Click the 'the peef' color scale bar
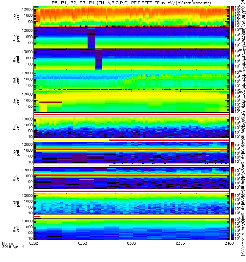The height and width of the screenshot is (262, 246). [233, 102]
